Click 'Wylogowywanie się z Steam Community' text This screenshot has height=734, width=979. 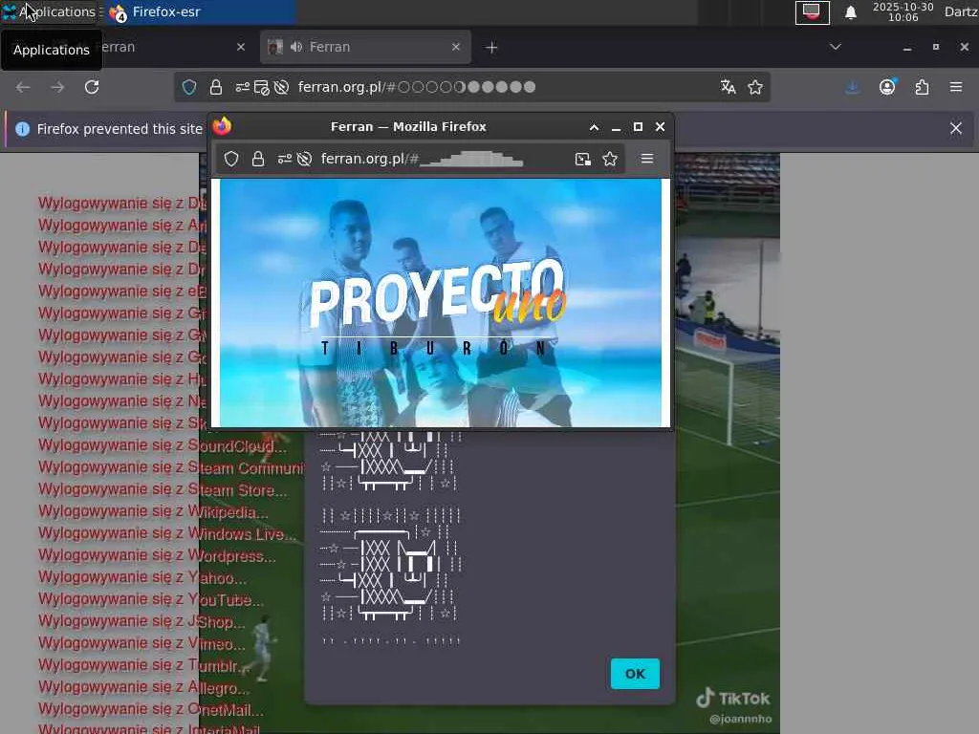click(x=171, y=467)
